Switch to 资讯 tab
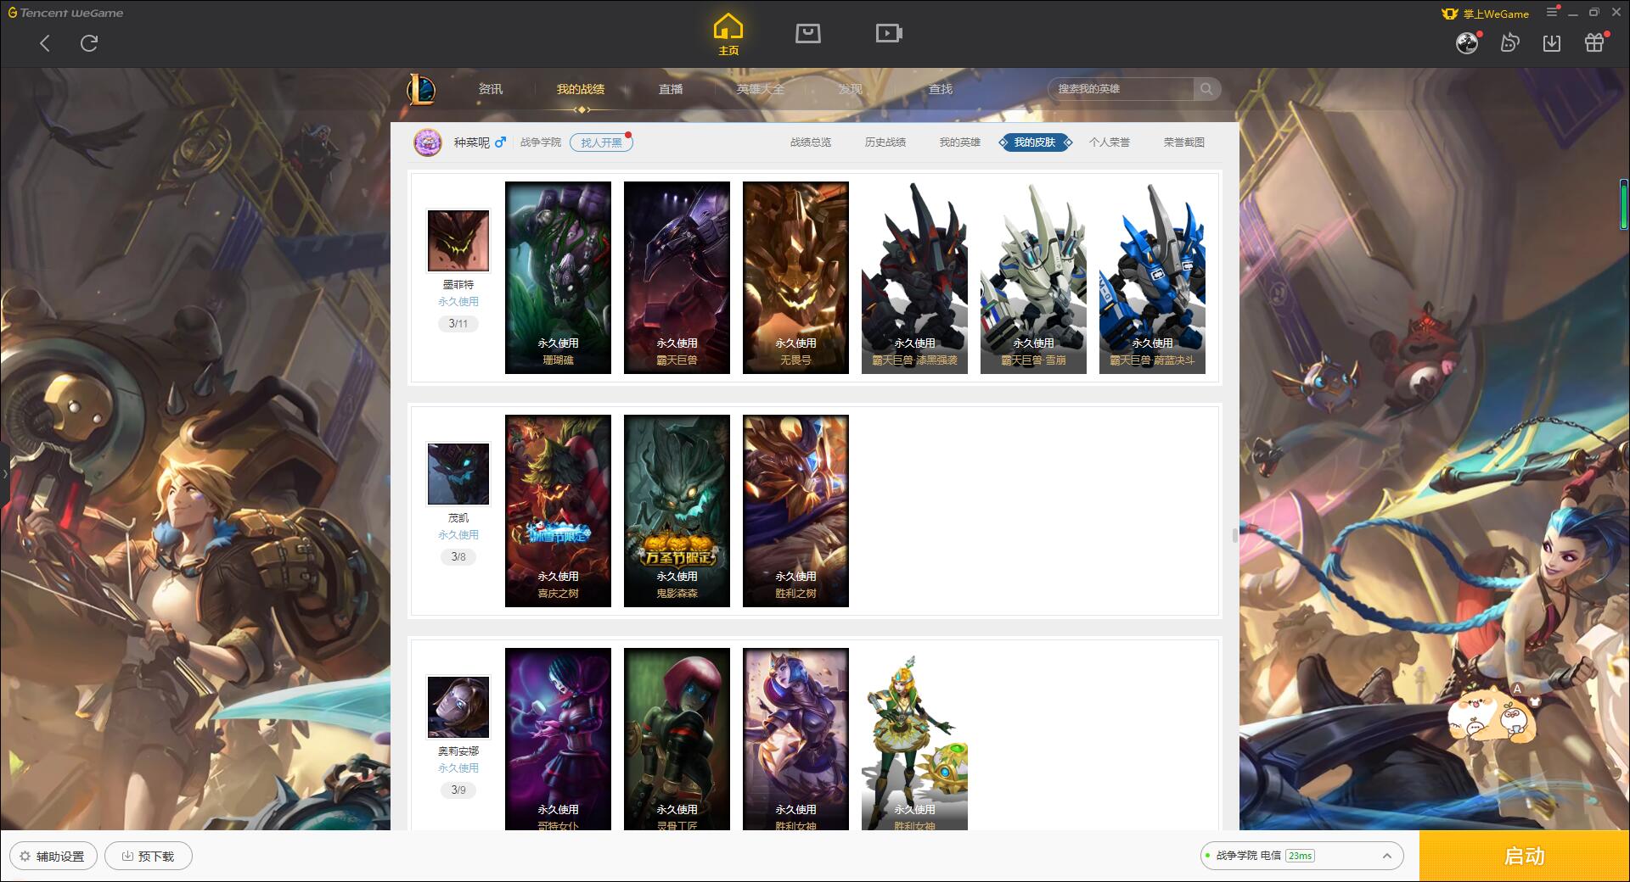The width and height of the screenshot is (1630, 882). point(491,89)
